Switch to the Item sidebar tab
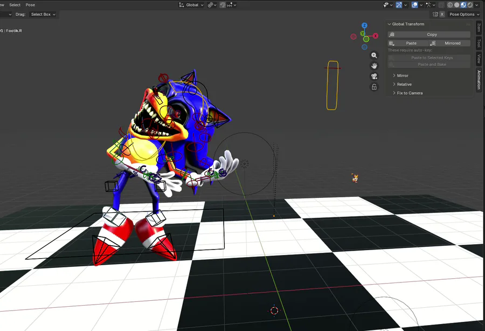 coord(479,28)
